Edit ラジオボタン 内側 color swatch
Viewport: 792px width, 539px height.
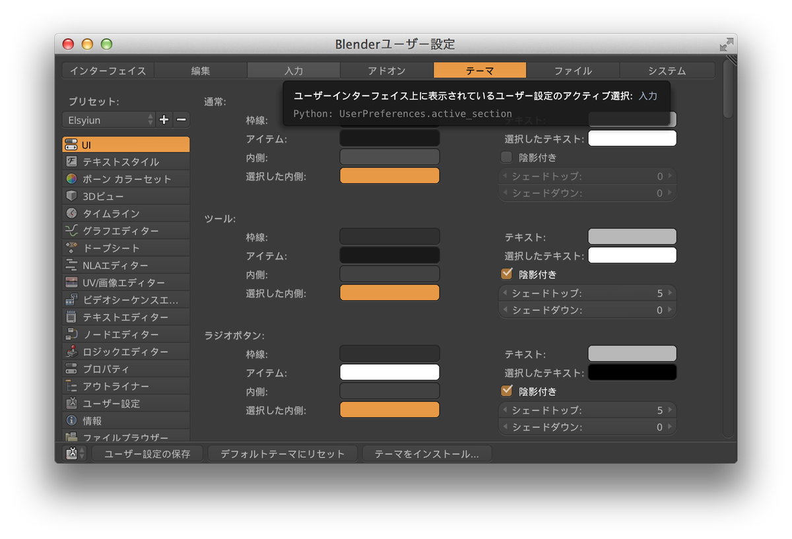click(x=389, y=391)
